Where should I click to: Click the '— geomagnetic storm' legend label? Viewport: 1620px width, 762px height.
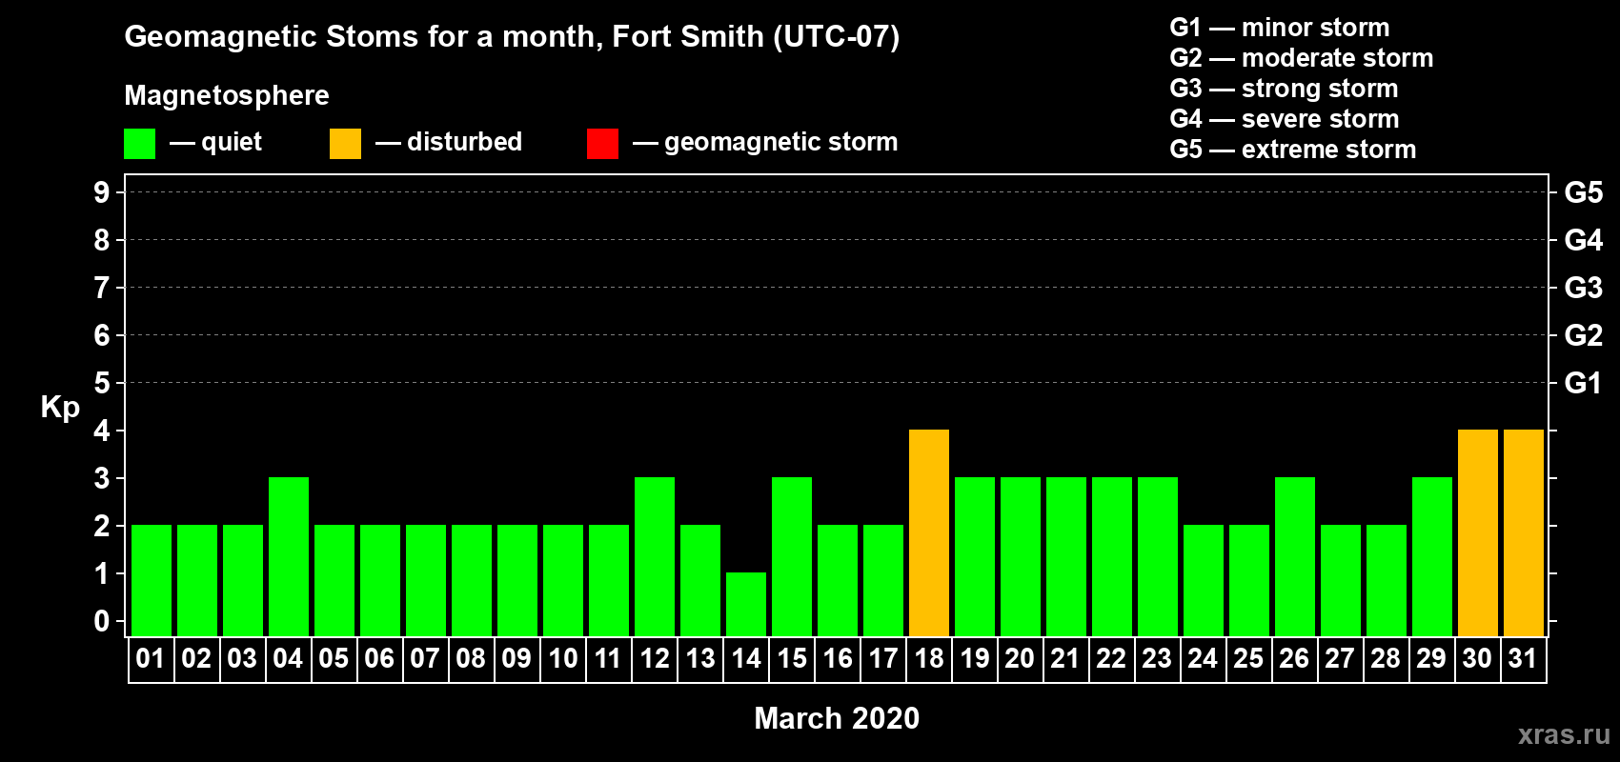pyautogui.click(x=765, y=142)
